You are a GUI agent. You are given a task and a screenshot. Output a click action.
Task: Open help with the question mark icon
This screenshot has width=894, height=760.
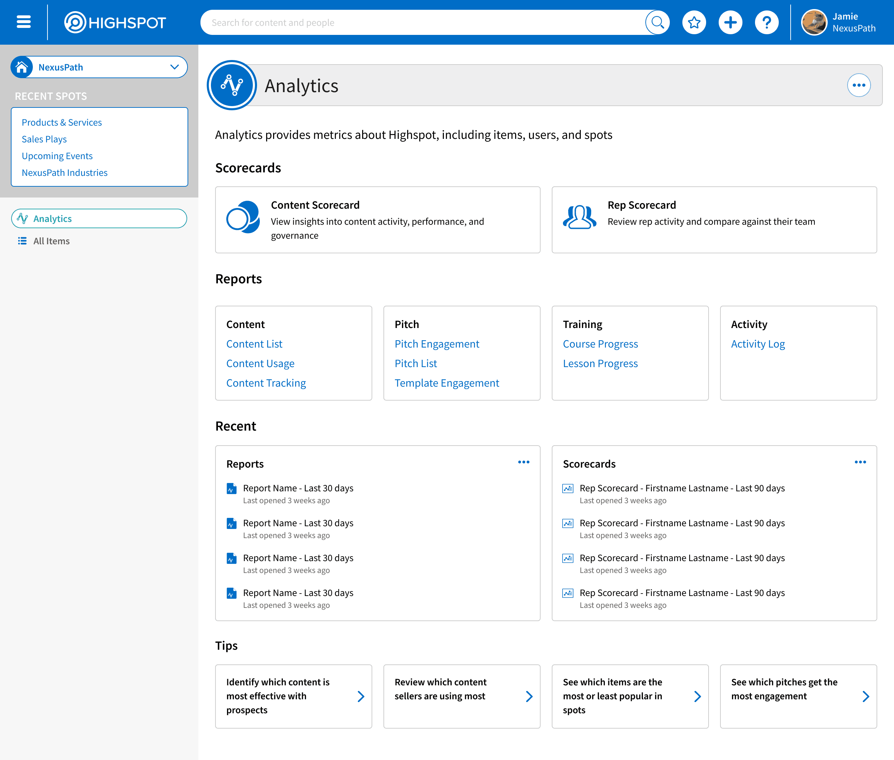tap(766, 22)
